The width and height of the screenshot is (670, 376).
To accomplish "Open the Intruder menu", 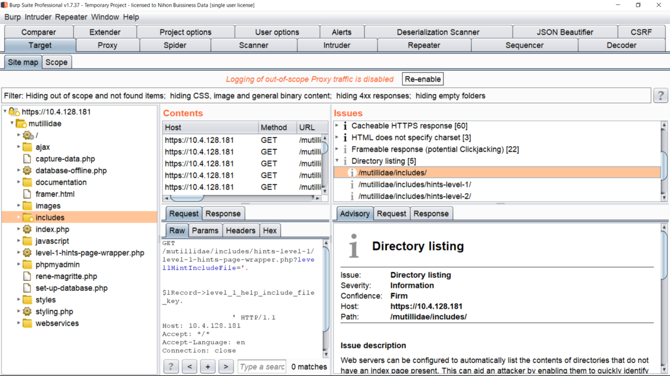I will pyautogui.click(x=38, y=17).
